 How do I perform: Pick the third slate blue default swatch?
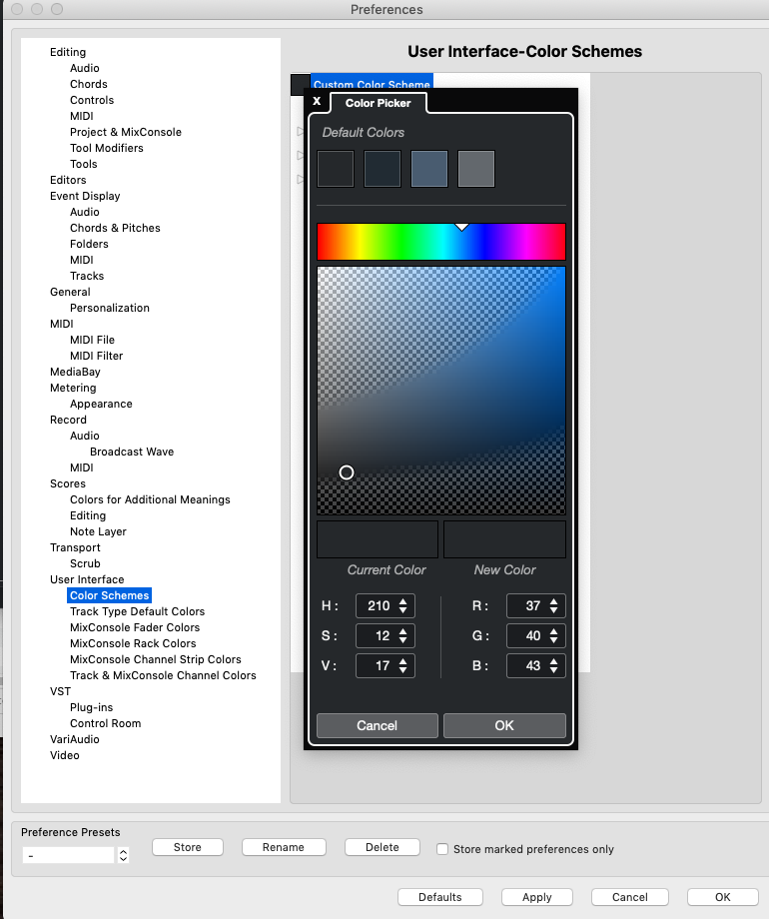click(x=429, y=169)
